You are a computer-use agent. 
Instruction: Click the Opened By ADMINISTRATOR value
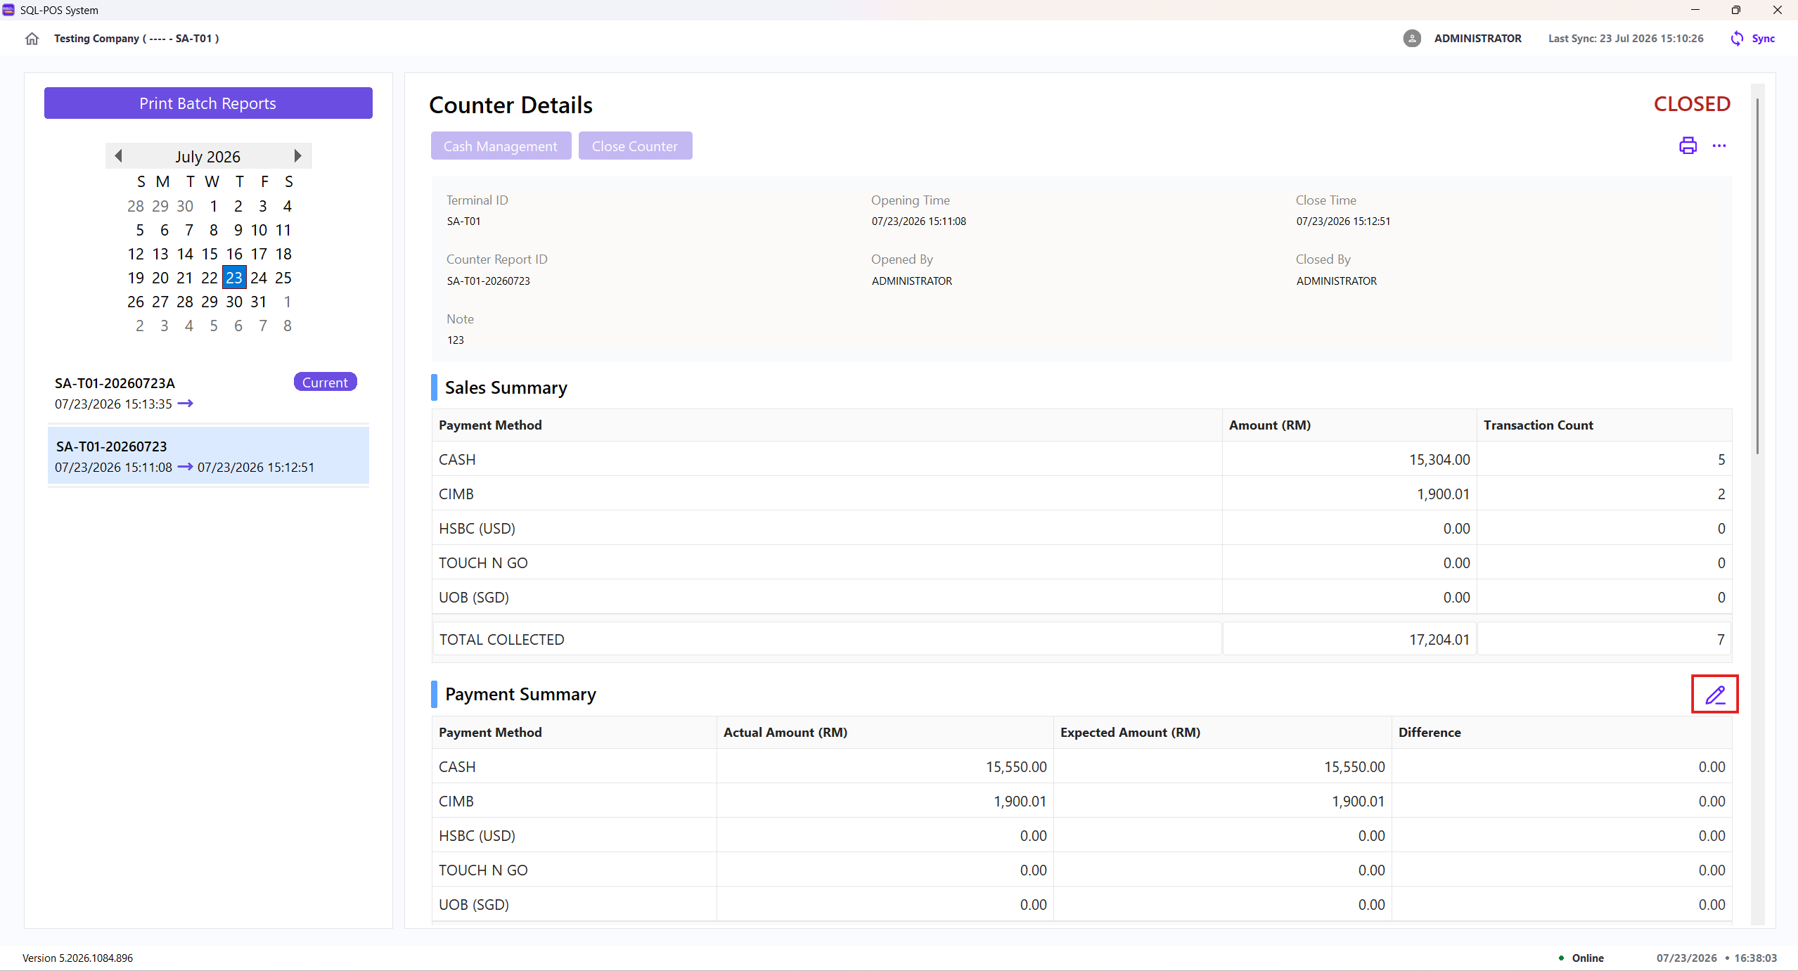point(912,281)
